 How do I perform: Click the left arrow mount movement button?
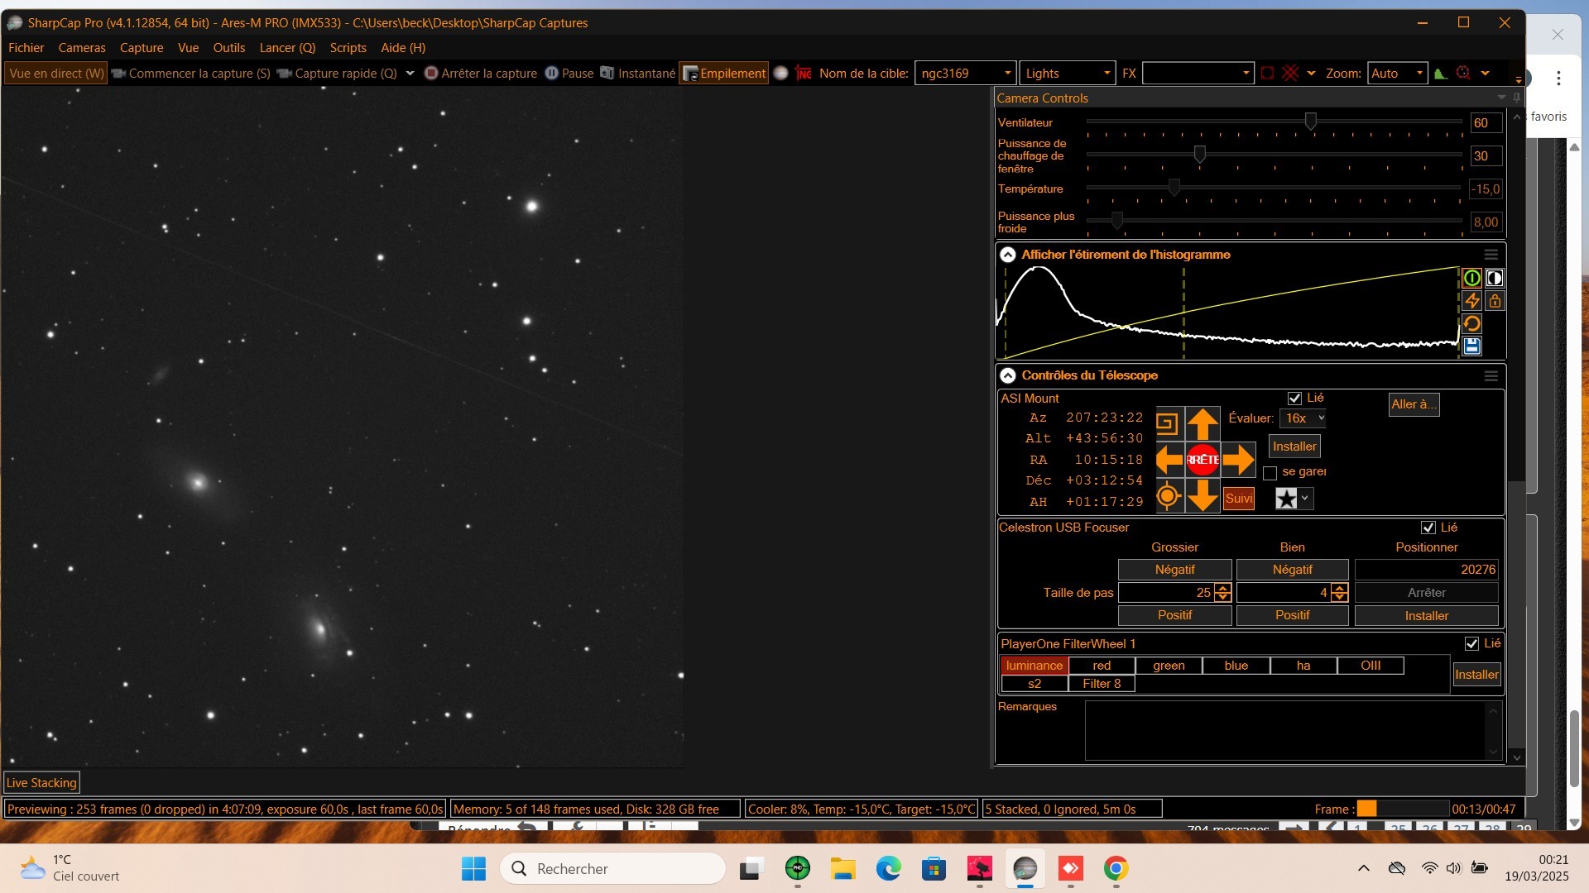[x=1169, y=460]
